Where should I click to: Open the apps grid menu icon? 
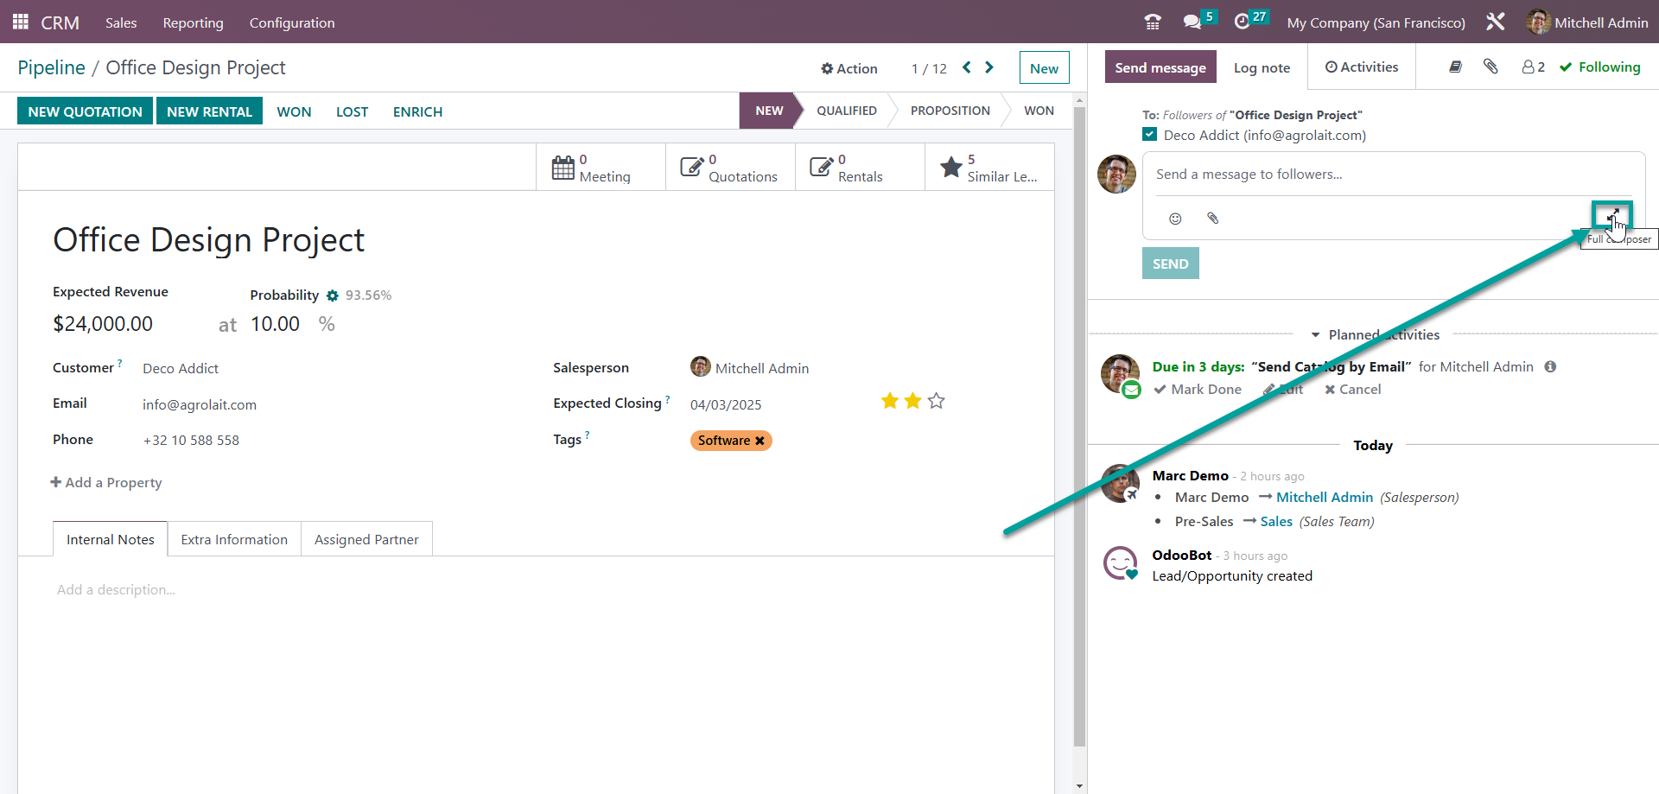tap(21, 22)
